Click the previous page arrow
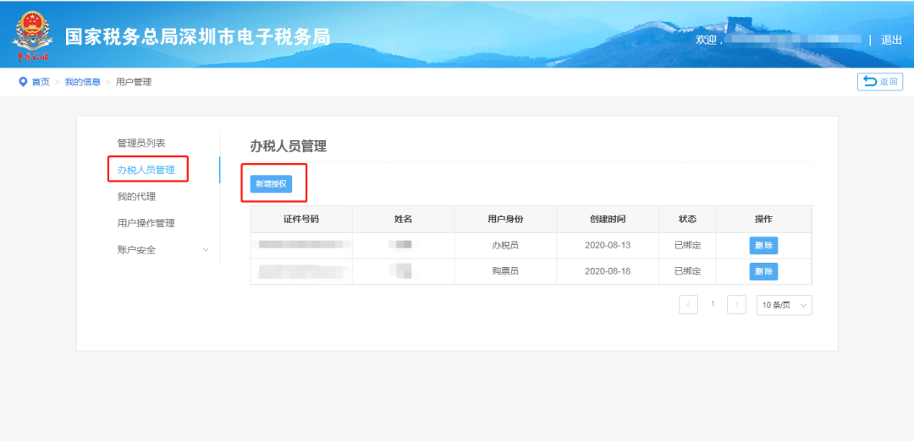Image resolution: width=914 pixels, height=441 pixels. click(688, 305)
